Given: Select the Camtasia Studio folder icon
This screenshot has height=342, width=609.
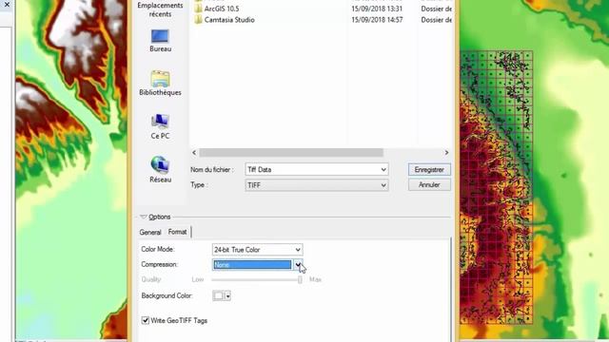Looking at the screenshot, I should (x=198, y=20).
